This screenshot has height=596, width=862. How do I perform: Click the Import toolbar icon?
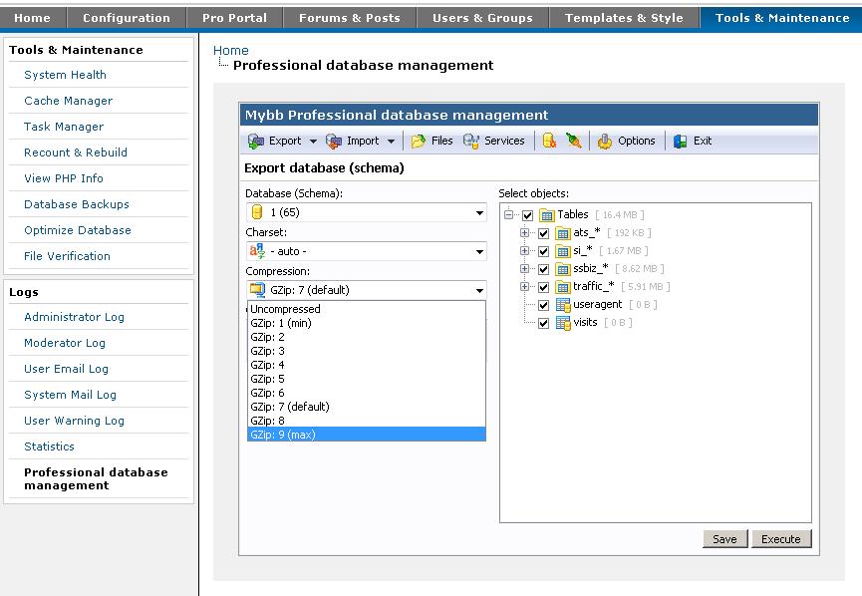point(335,142)
